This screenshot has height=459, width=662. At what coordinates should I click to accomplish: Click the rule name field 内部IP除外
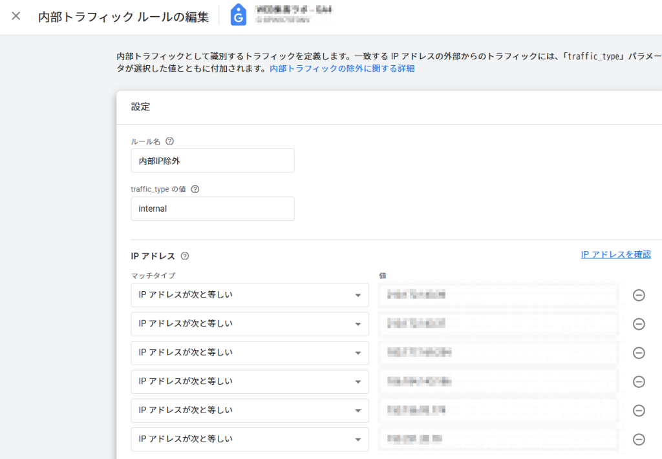point(212,161)
